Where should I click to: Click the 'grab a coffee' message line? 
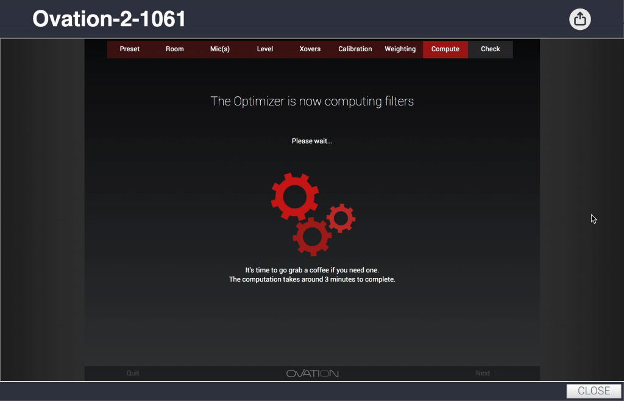point(312,270)
